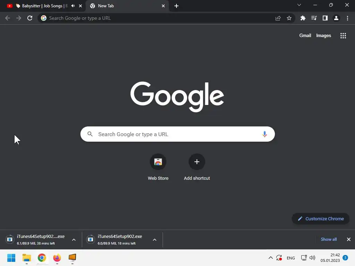
Task: Open the Chrome three-dot menu
Action: pyautogui.click(x=347, y=18)
